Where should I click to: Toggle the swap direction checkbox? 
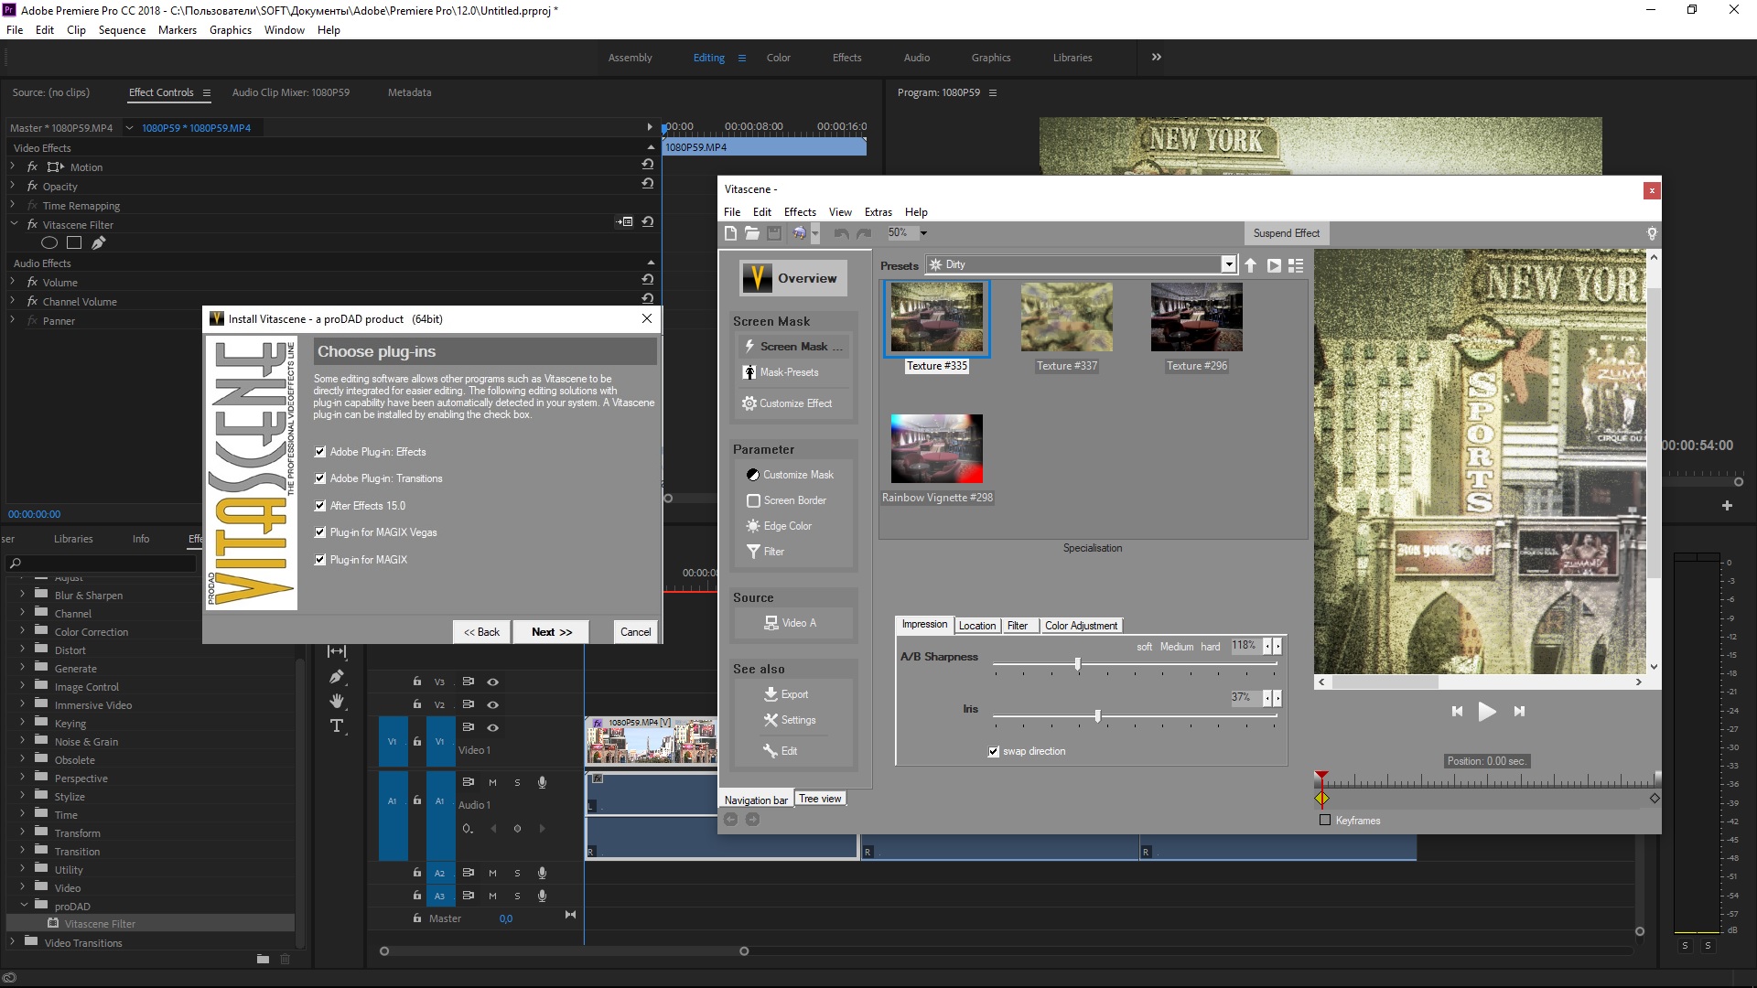click(994, 752)
